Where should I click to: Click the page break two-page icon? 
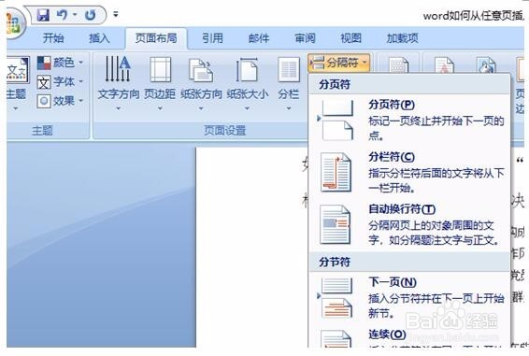pos(336,120)
